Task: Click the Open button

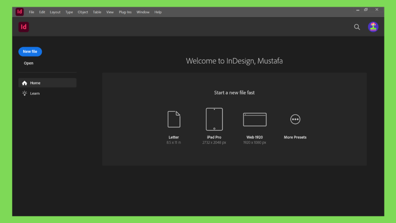Action: (29, 63)
